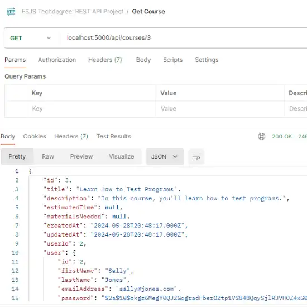Open FSJS Techdegree collection breadcrumb link
Screen dimensions: 307x307
pos(73,12)
